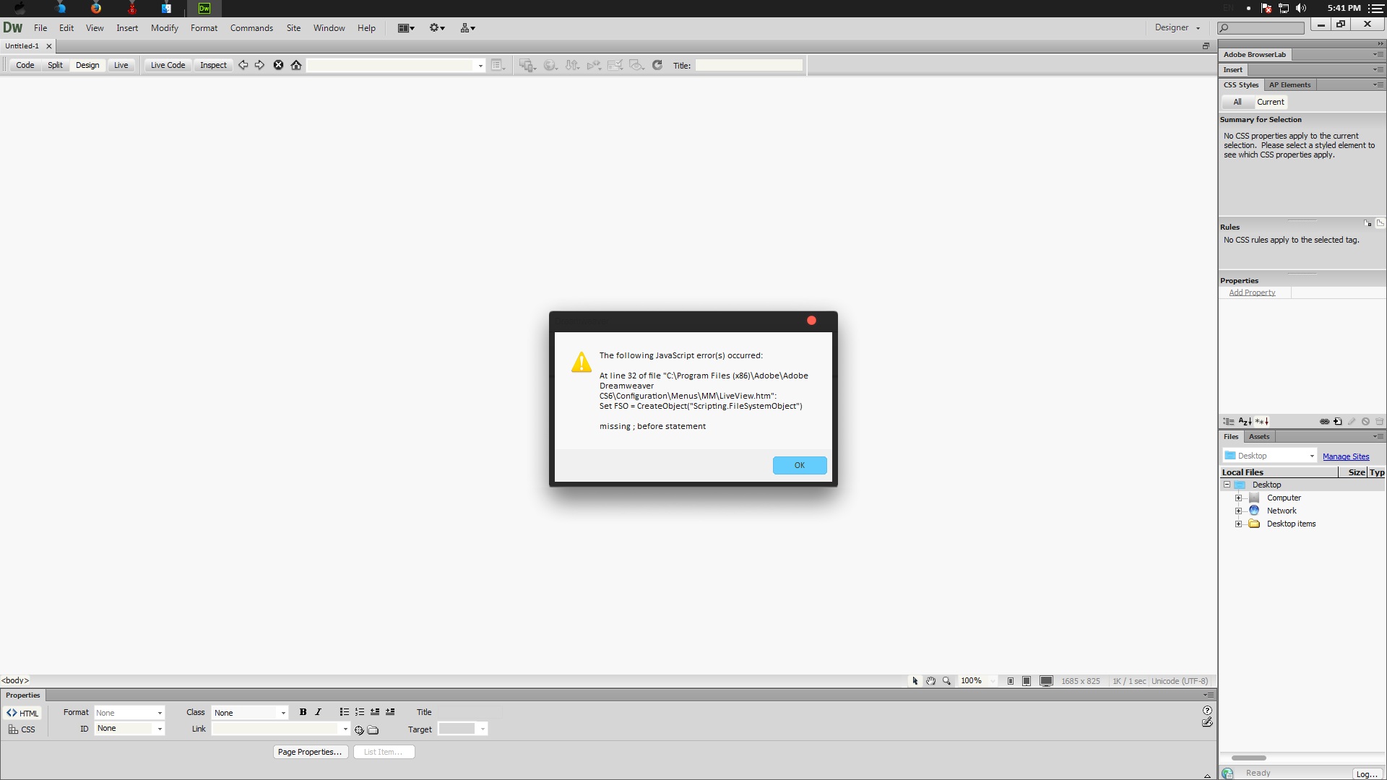This screenshot has height=780, width=1387.
Task: Click the document Title input field
Action: [749, 65]
